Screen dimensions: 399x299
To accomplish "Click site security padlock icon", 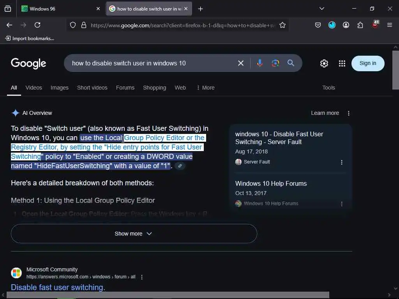I will click(x=84, y=25).
